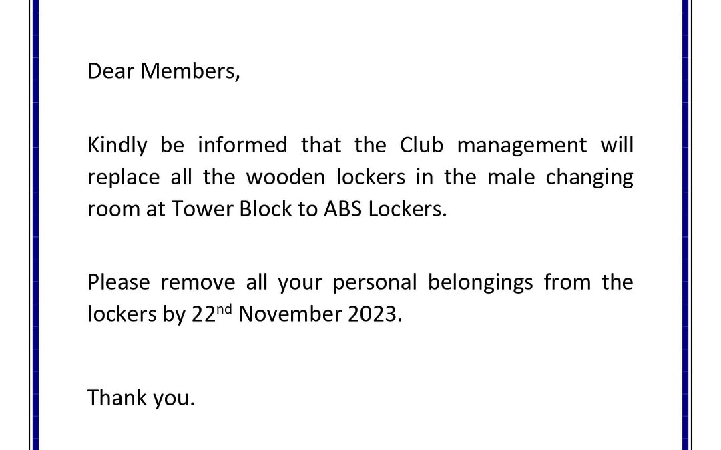Click the blue left page border
721x450 pixels.
pyautogui.click(x=35, y=225)
